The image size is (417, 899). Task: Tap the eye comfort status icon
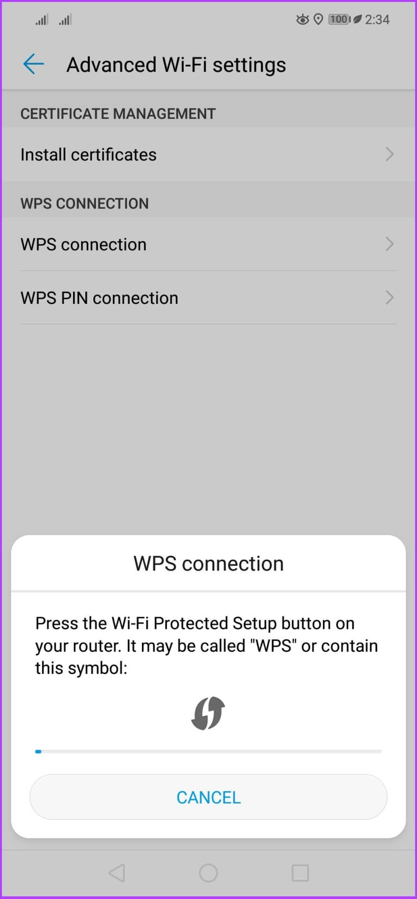pos(302,20)
